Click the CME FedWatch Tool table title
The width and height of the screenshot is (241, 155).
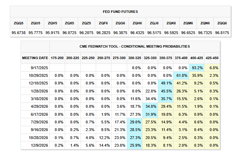pyautogui.click(x=135, y=46)
